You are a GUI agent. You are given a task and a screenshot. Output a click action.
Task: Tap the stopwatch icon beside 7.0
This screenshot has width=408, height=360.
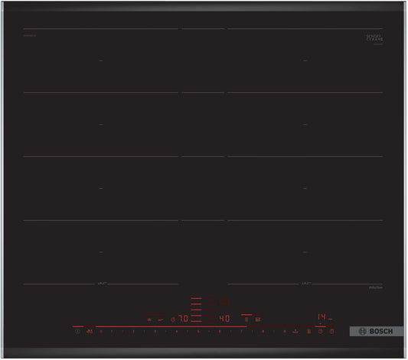point(173,319)
